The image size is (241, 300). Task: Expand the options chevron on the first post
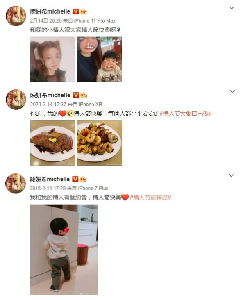(x=232, y=8)
